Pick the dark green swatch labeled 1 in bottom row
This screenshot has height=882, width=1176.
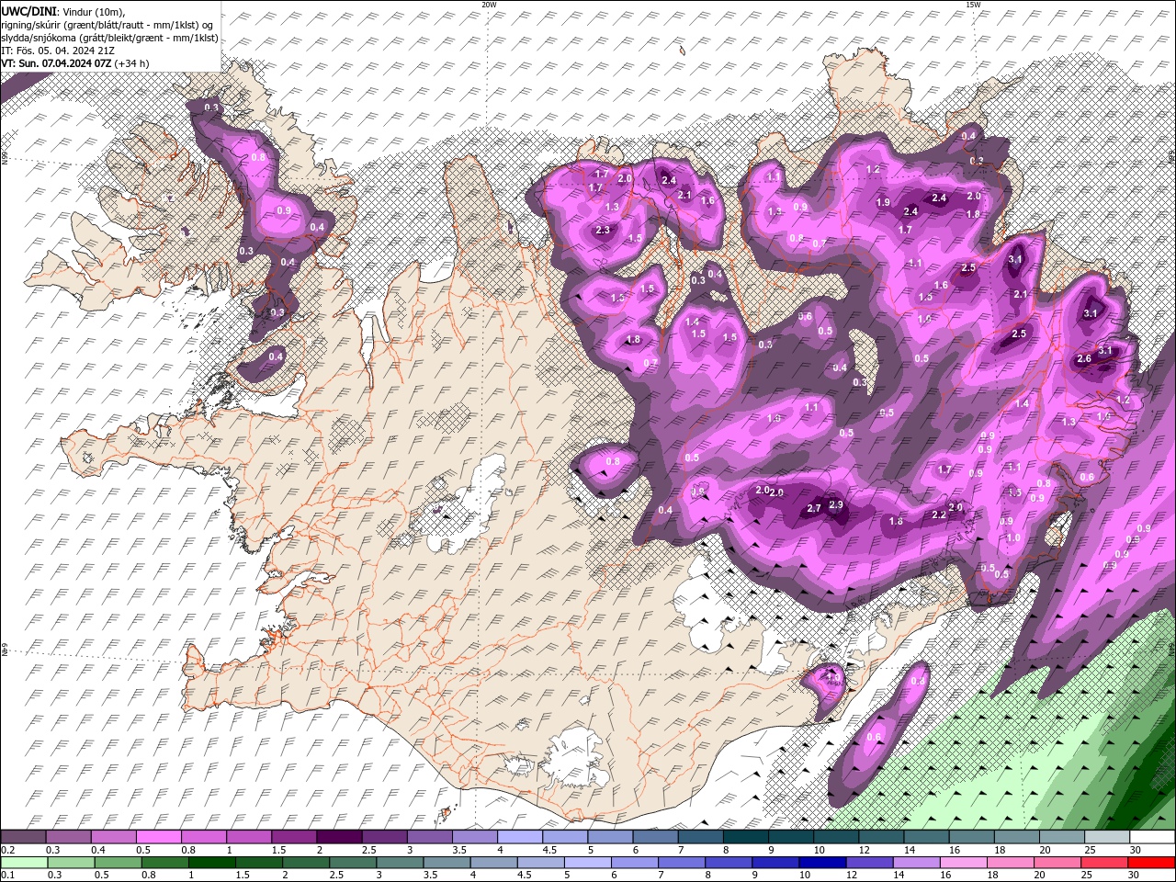[x=211, y=863]
